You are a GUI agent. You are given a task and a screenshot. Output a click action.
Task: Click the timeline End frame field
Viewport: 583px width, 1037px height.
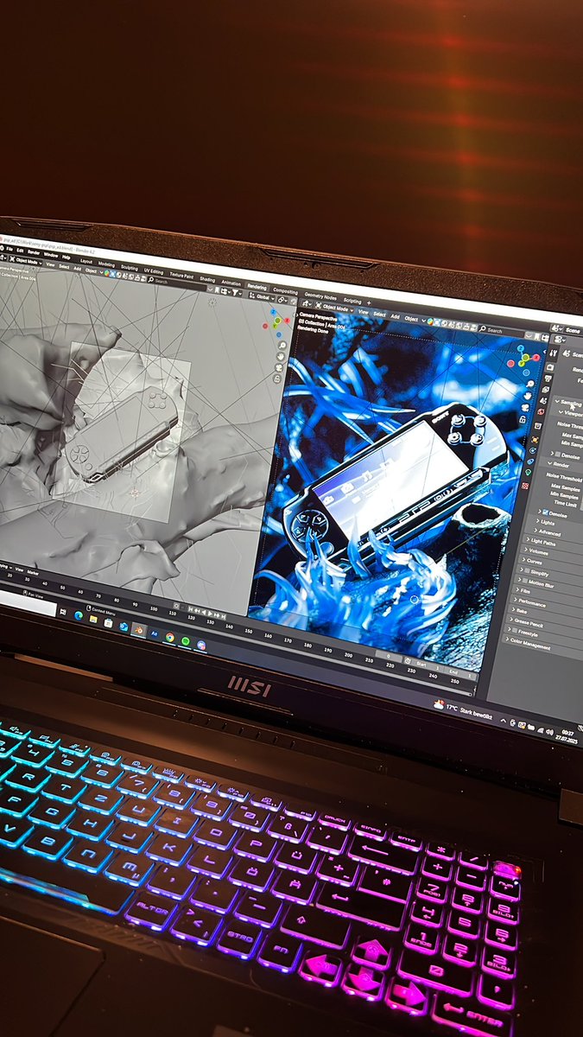tap(460, 673)
